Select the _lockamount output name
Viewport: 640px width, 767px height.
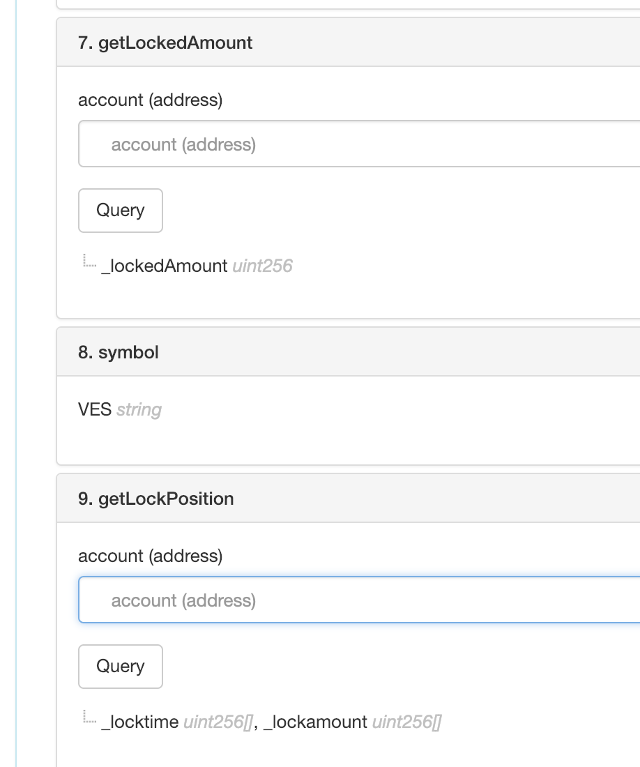[316, 722]
